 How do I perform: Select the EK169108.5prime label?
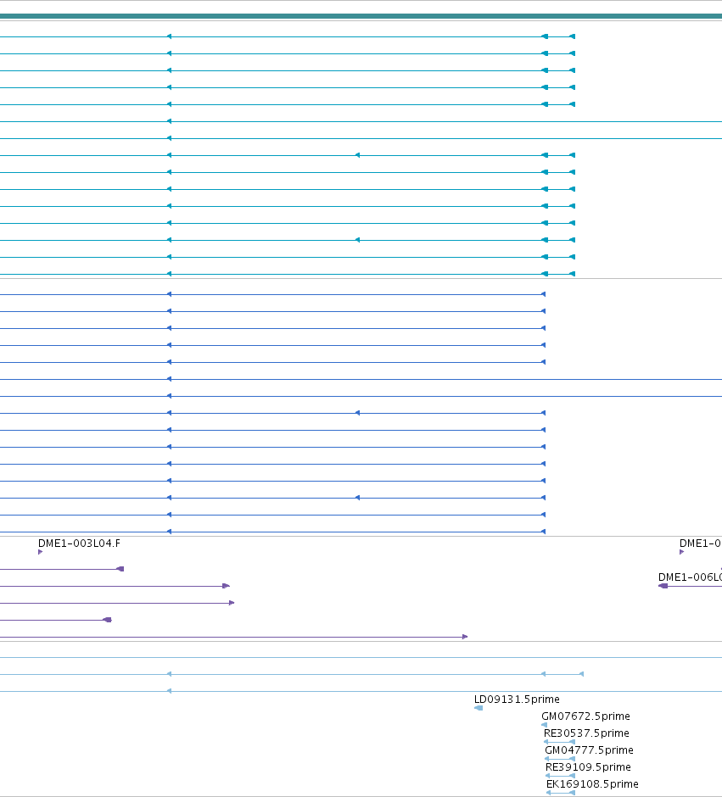tap(592, 783)
